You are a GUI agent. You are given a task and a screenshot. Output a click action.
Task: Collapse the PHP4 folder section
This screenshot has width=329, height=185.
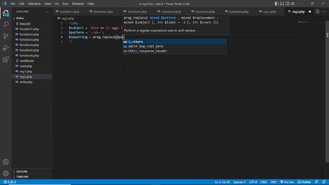tap(32, 18)
